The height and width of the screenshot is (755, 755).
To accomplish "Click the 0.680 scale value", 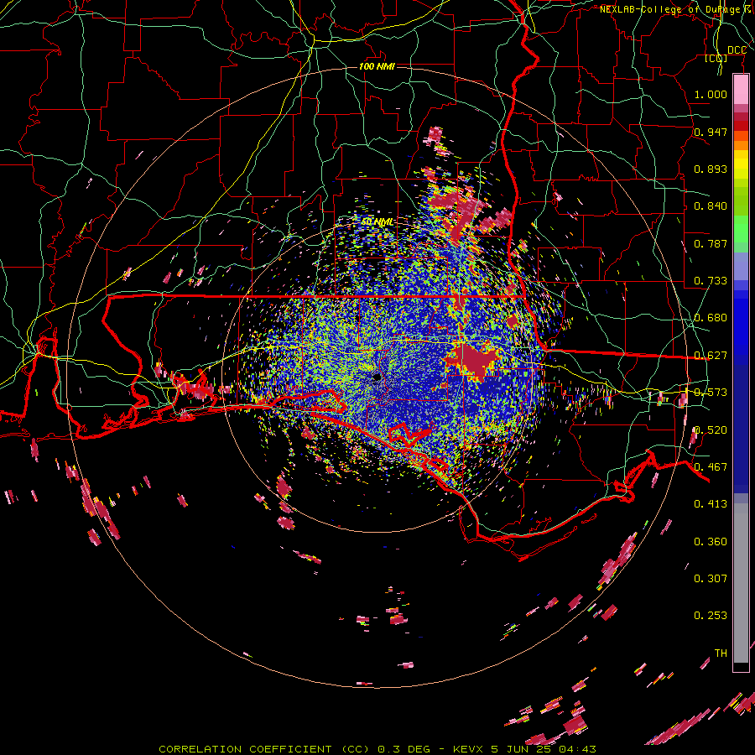I will point(711,318).
